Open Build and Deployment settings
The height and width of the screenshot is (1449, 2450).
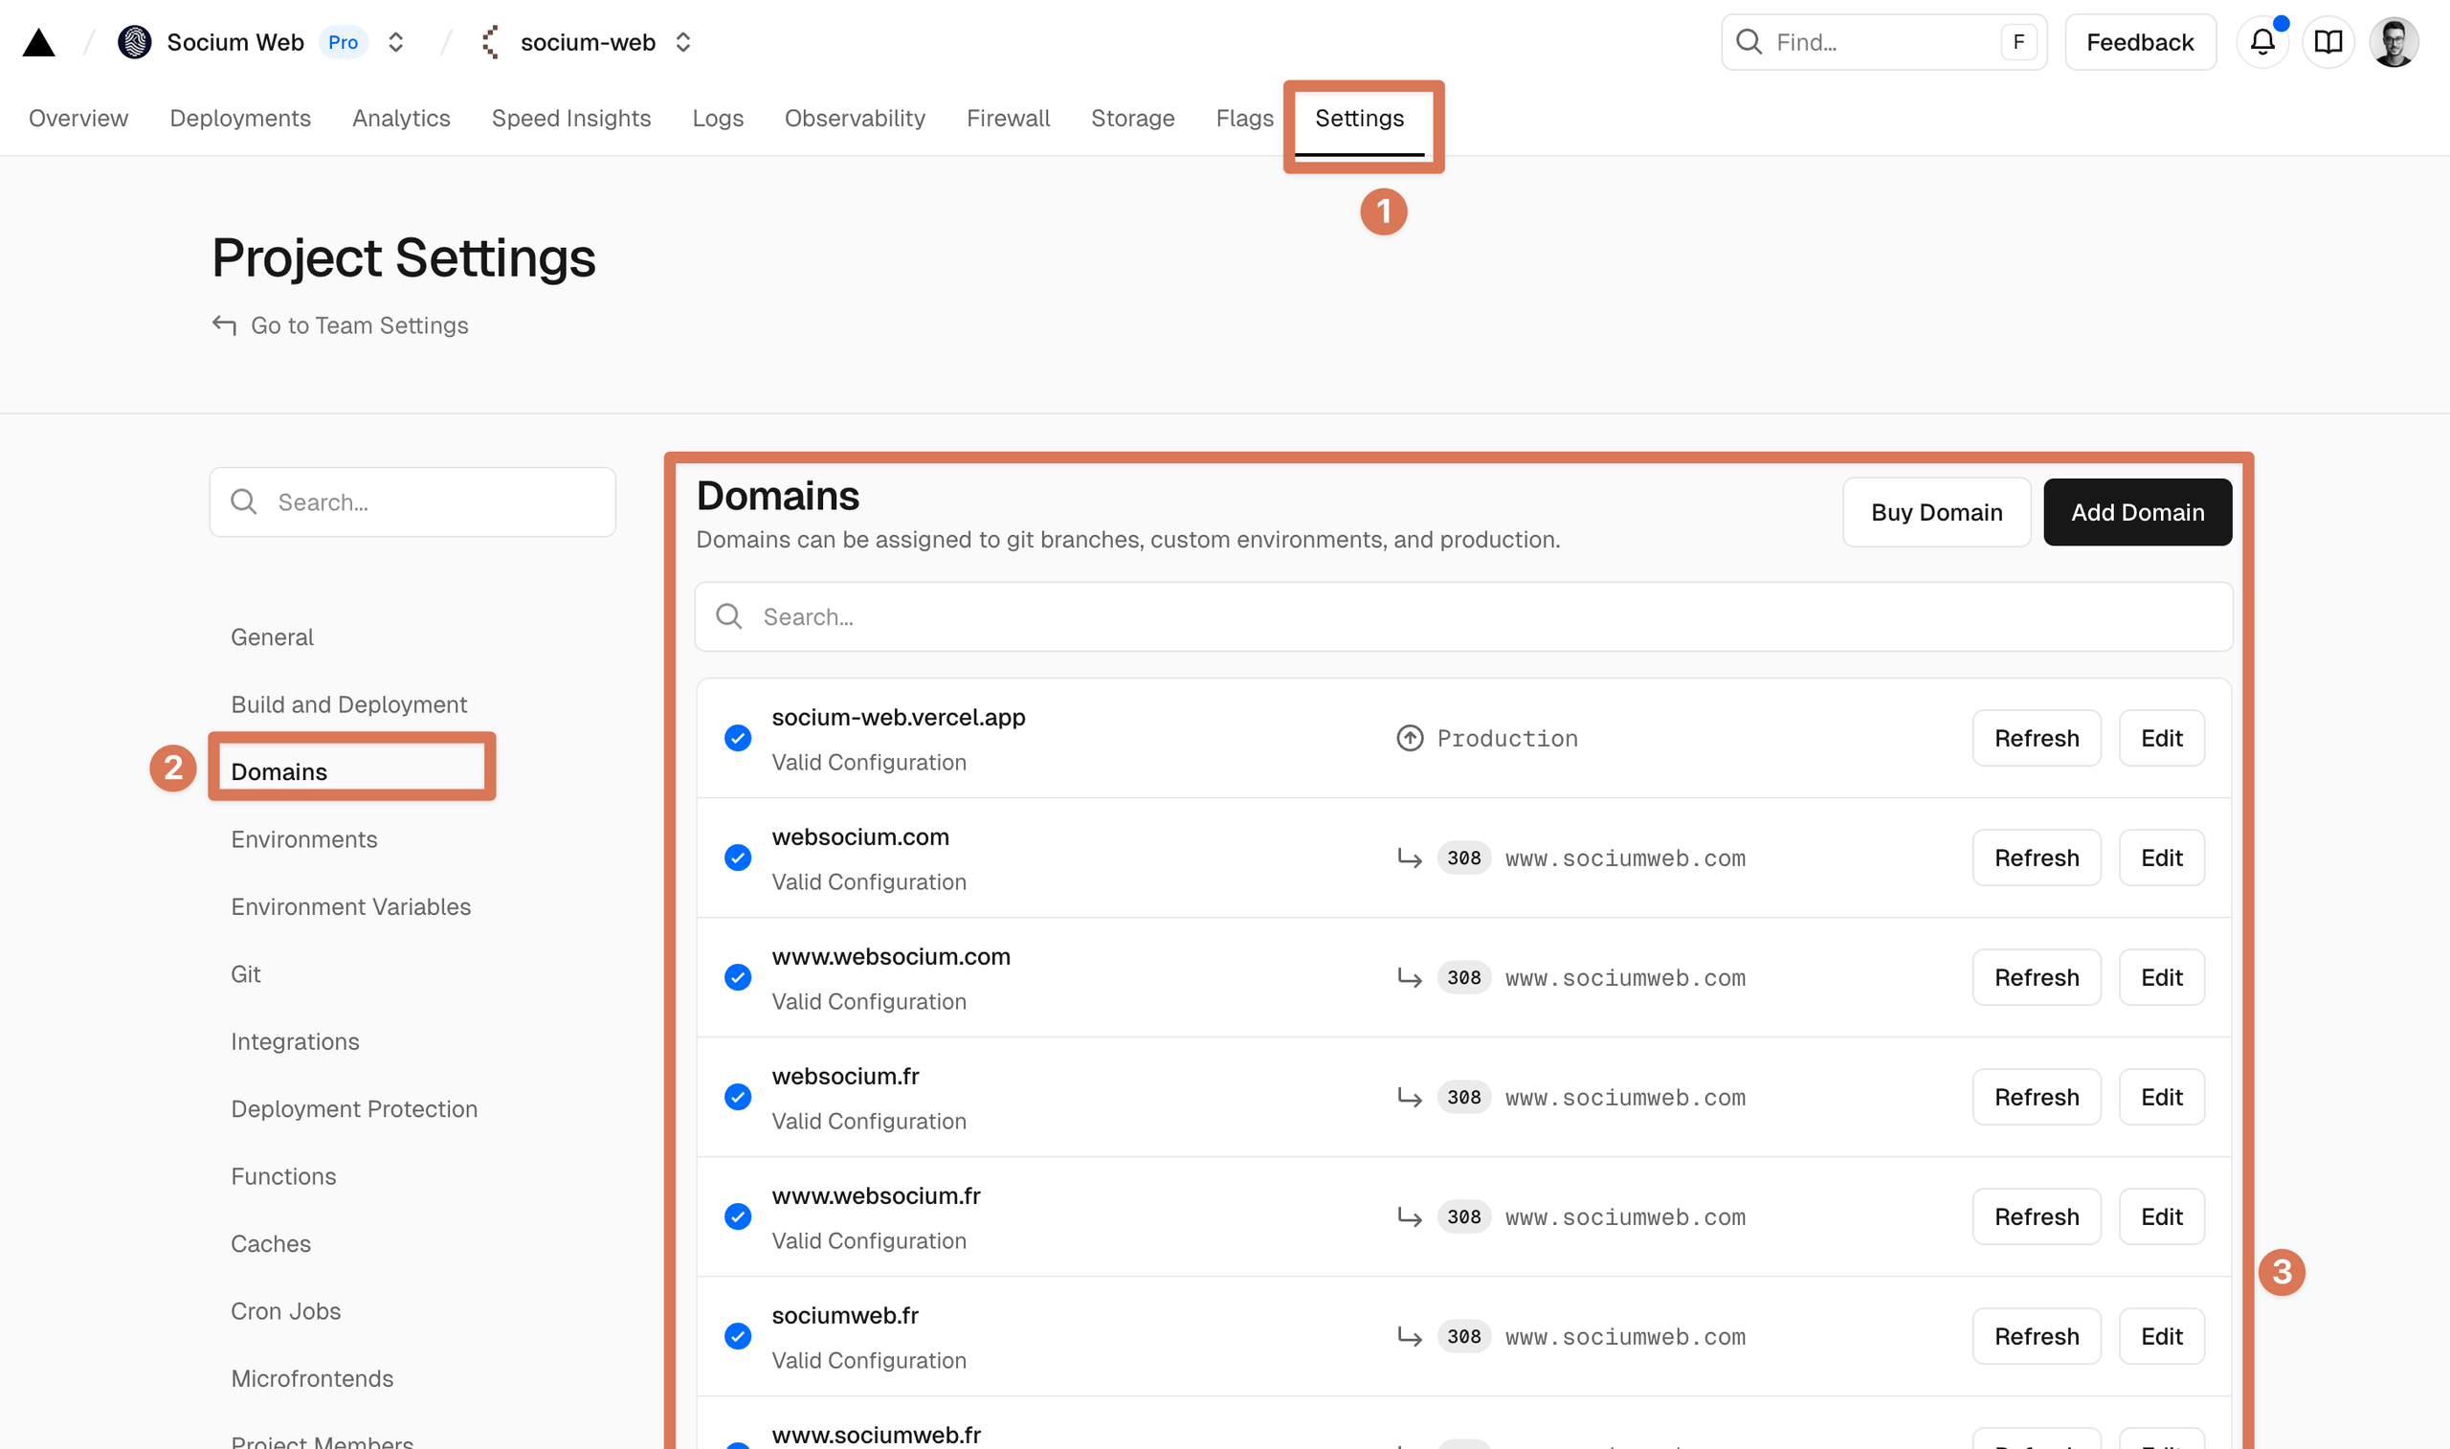pyautogui.click(x=348, y=705)
